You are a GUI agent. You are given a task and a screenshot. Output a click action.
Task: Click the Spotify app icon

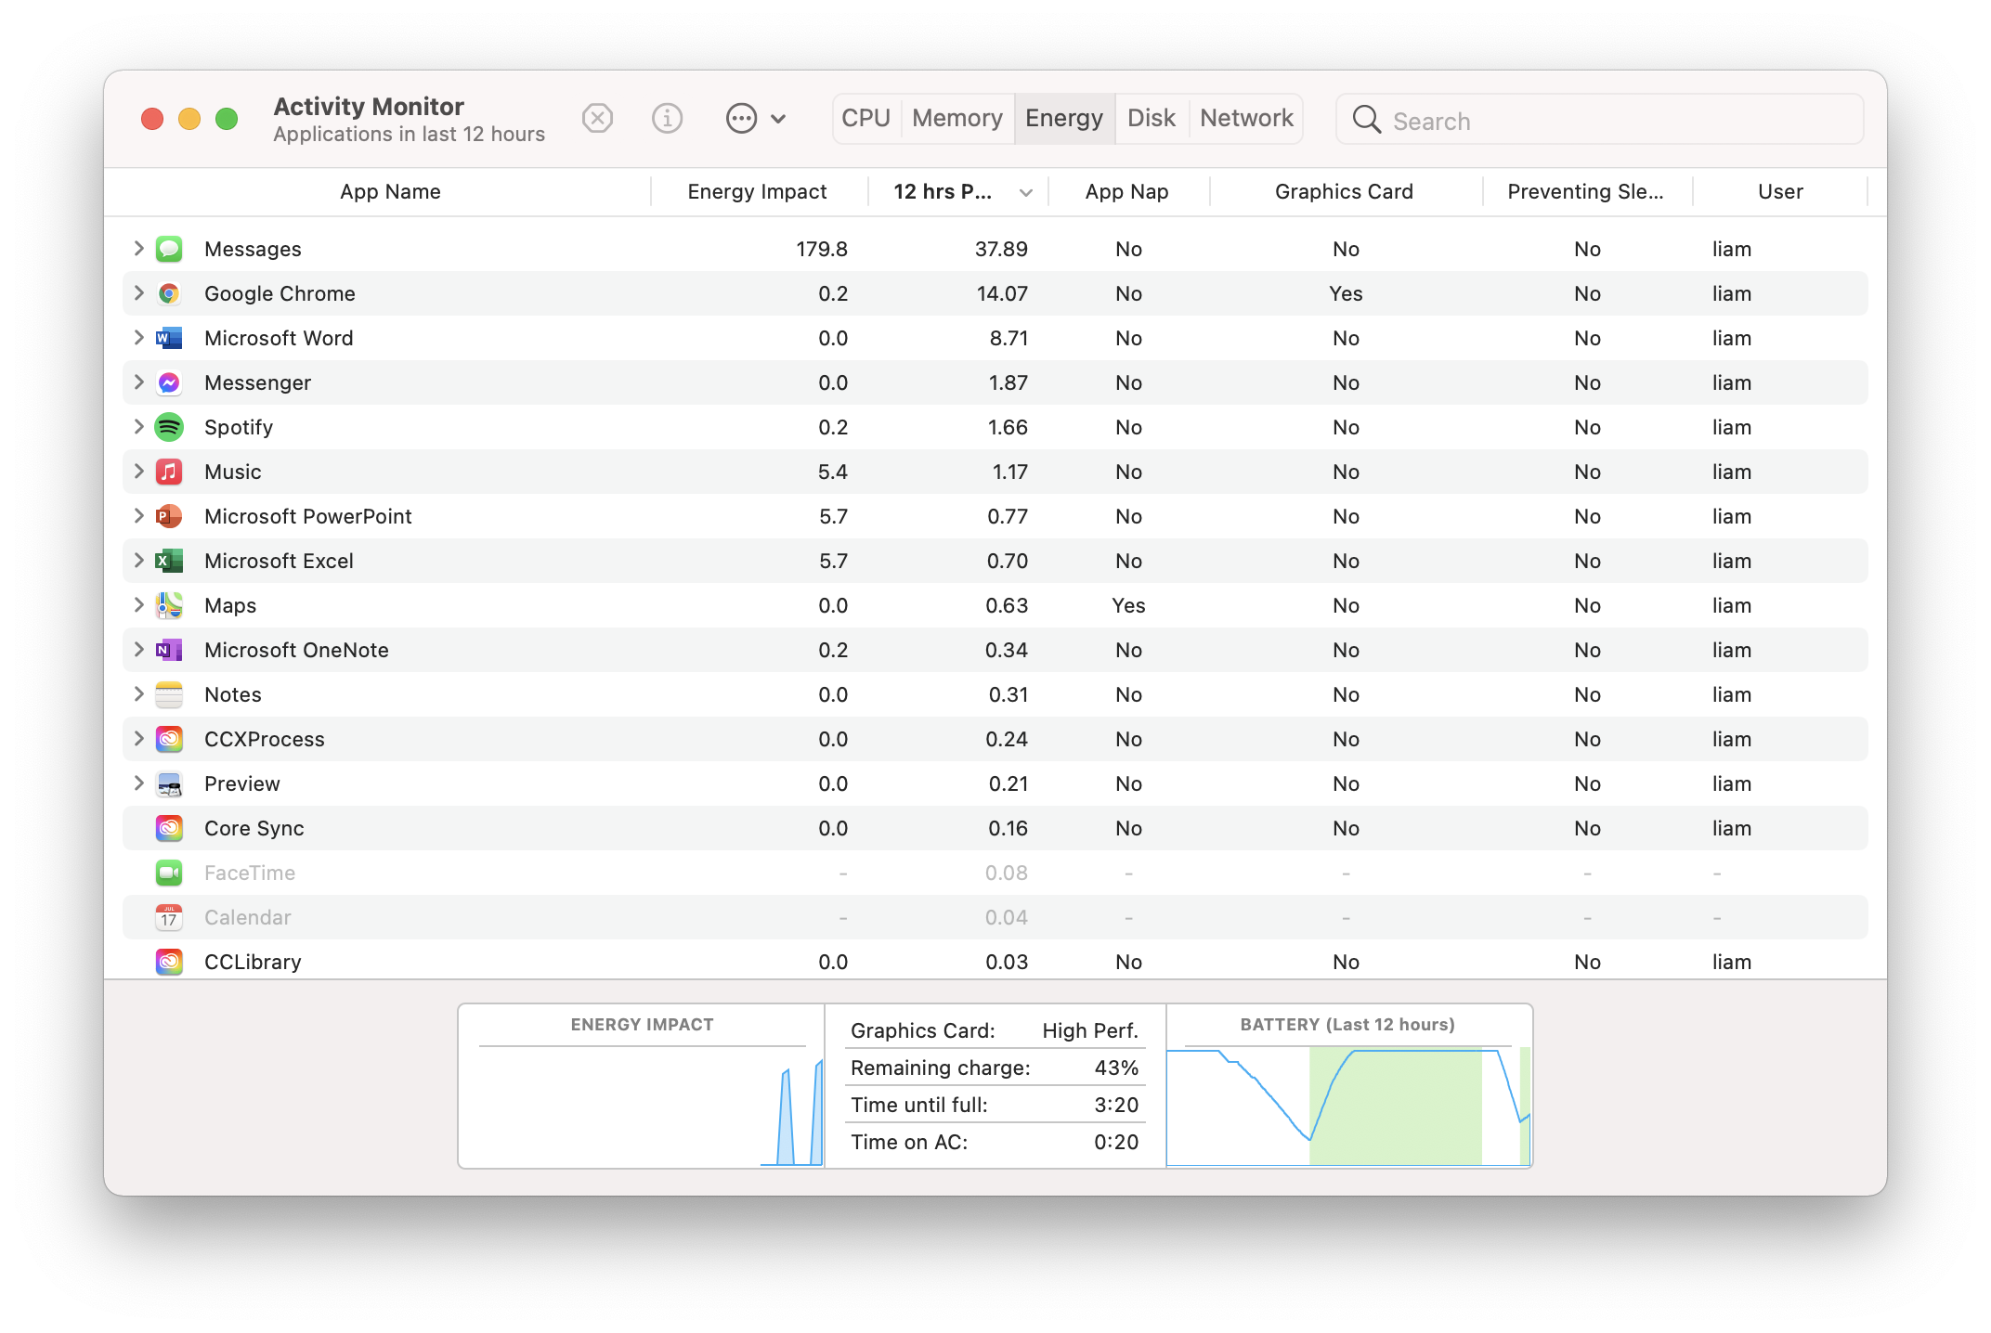(169, 427)
